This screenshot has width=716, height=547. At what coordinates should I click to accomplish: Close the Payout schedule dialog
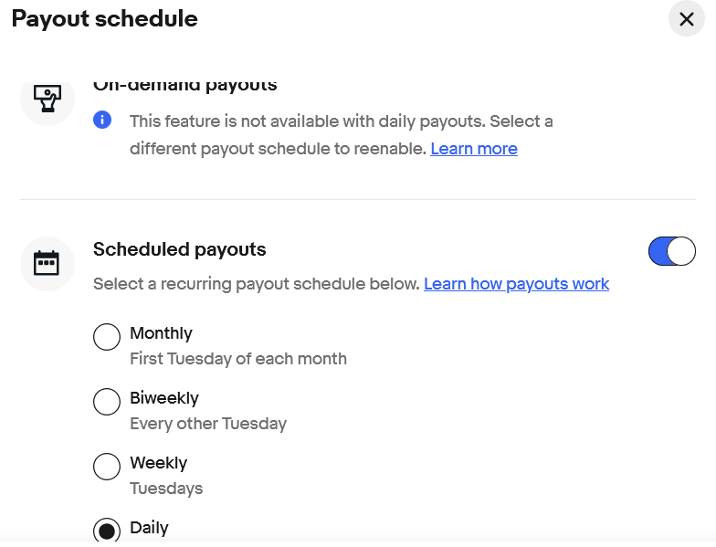pyautogui.click(x=687, y=19)
